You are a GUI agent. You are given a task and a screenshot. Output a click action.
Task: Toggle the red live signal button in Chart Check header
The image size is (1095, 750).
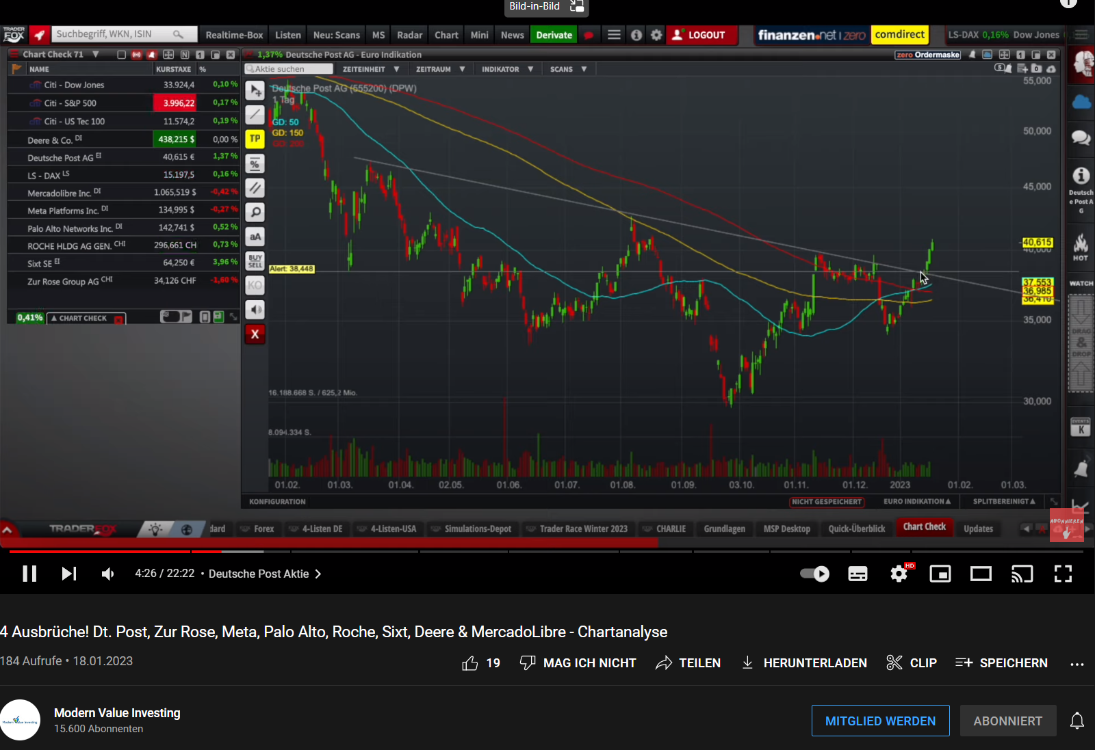(x=137, y=55)
